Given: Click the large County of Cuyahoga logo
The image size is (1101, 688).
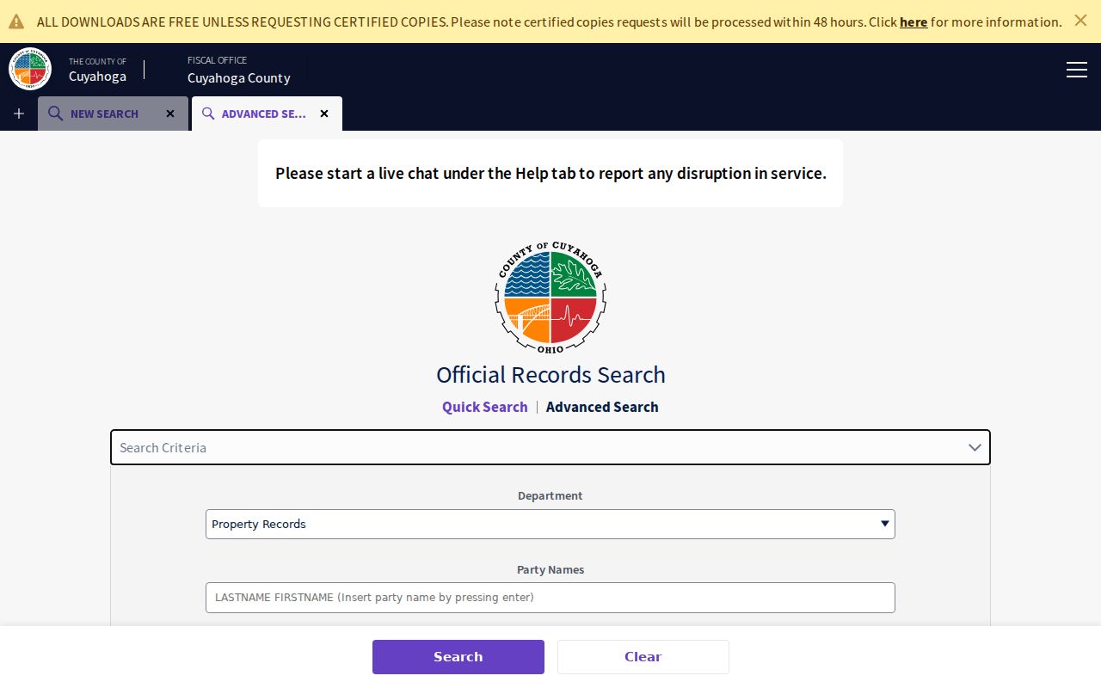Looking at the screenshot, I should [550, 298].
